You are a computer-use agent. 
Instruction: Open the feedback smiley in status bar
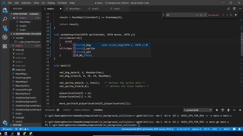(234, 129)
